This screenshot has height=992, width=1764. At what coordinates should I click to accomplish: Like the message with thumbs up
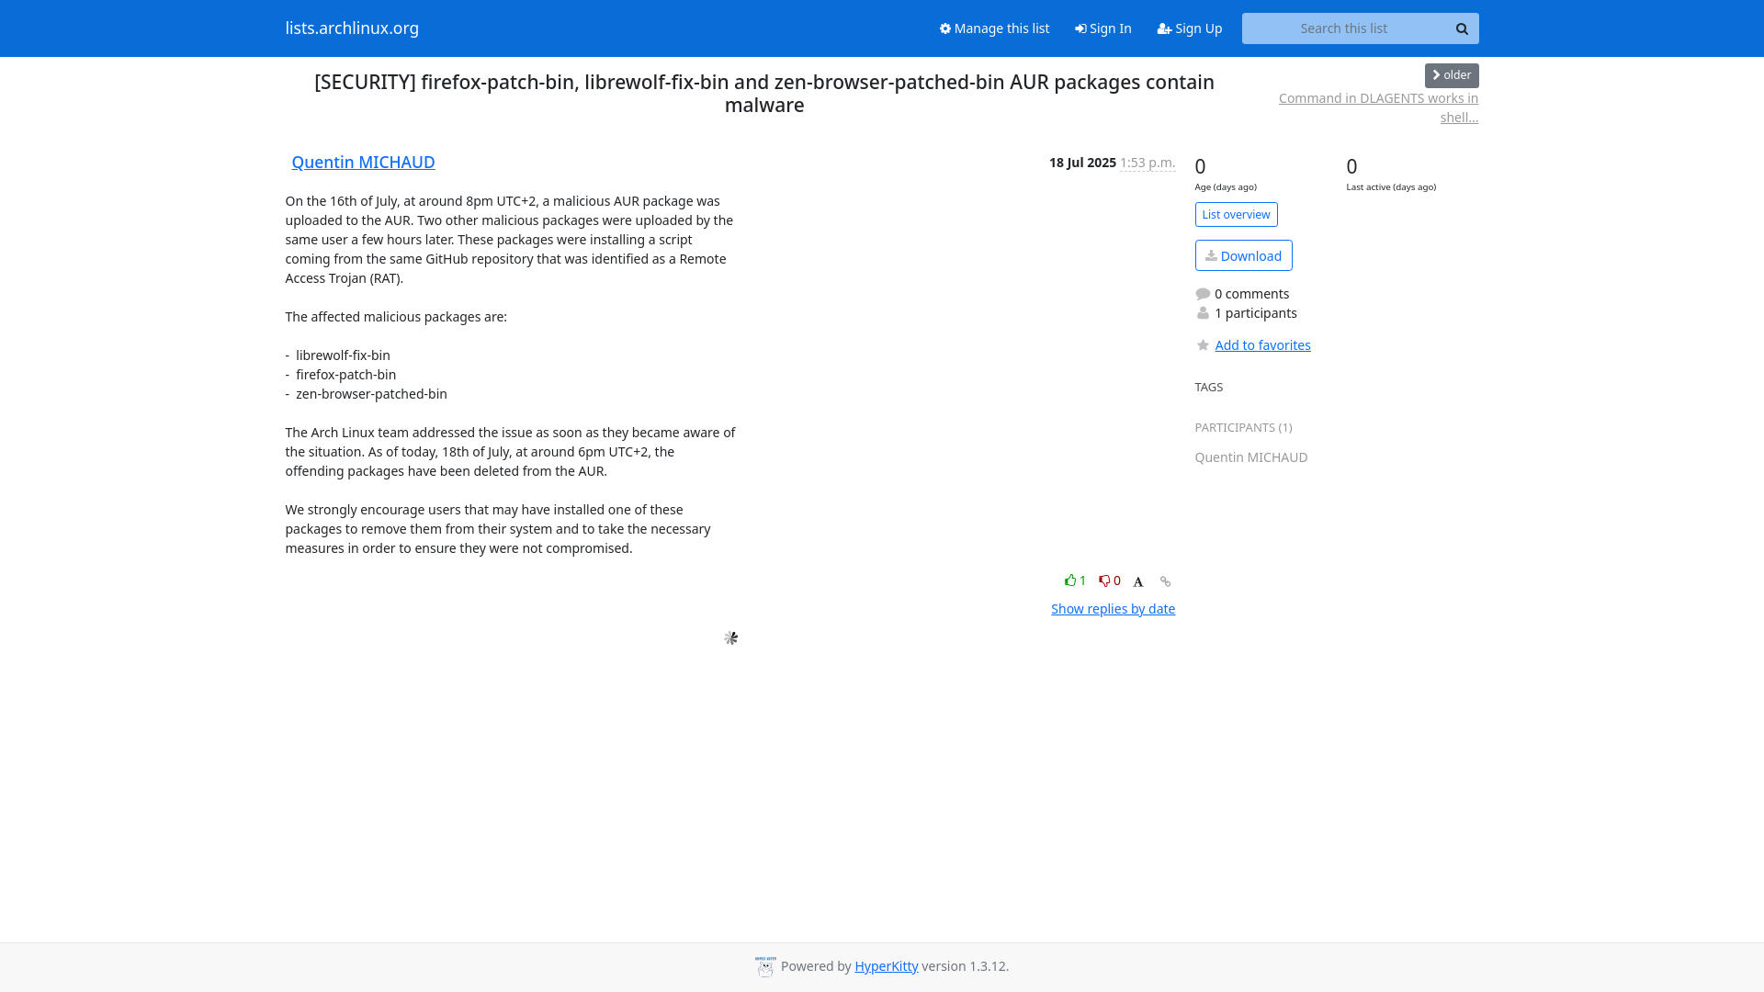pos(1075,581)
